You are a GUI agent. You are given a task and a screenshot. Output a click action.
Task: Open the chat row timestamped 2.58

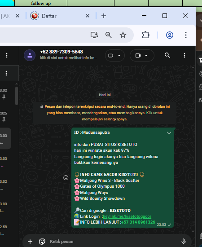click(x=5, y=230)
